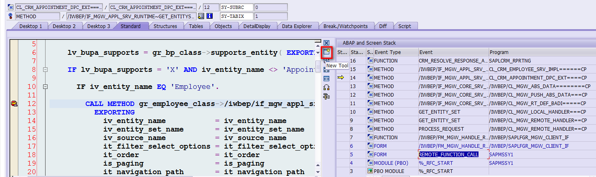Click the yellow arrow at stack level 14
This screenshot has height=177, width=596.
click(x=341, y=78)
